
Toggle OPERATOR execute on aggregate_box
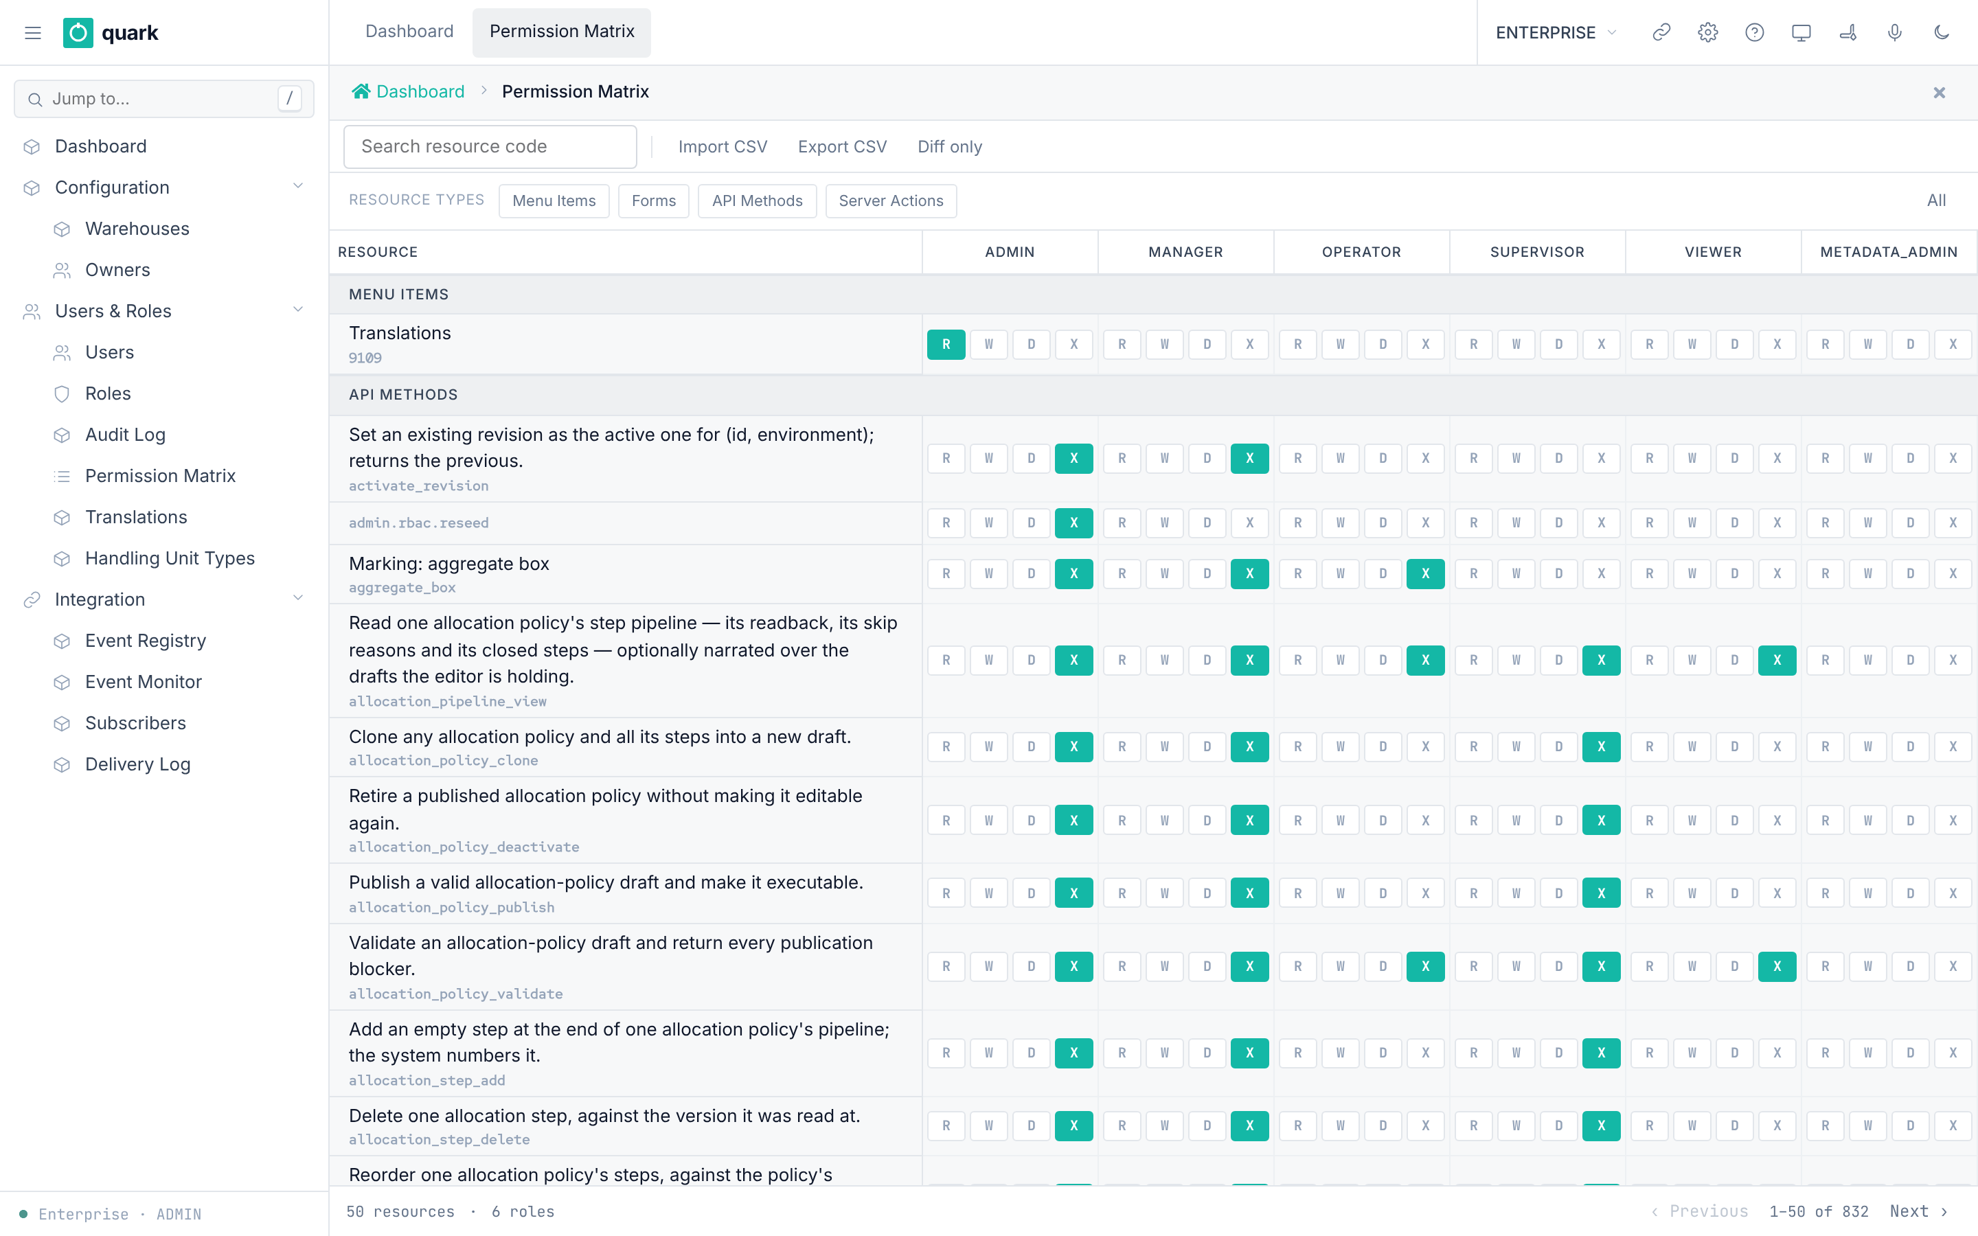(x=1424, y=574)
